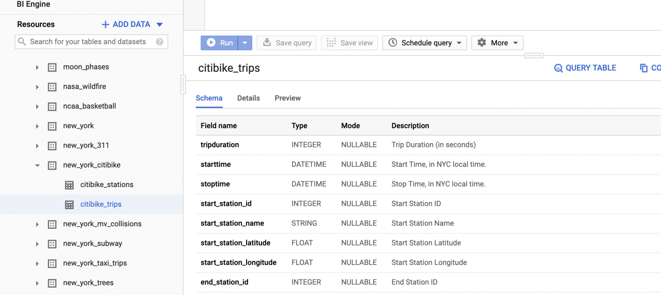Switch to the Details tab
The height and width of the screenshot is (295, 661).
click(248, 98)
